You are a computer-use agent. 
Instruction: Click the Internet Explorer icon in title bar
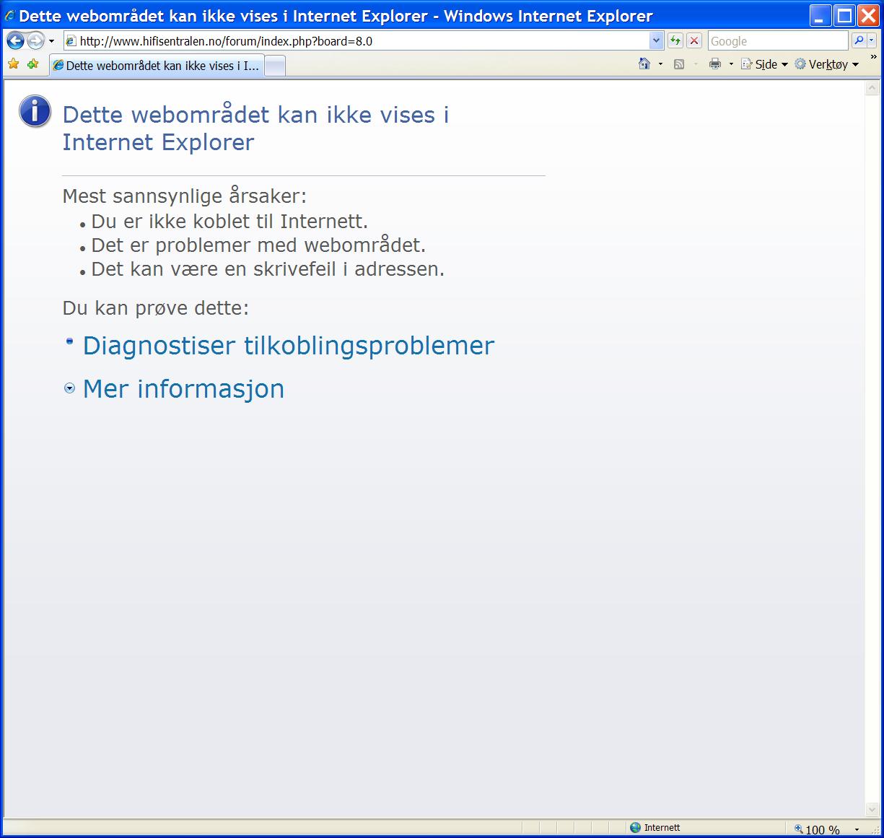(10, 16)
